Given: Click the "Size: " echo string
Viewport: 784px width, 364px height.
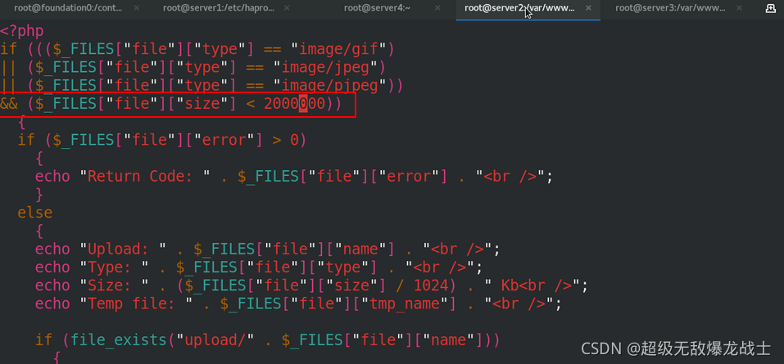Looking at the screenshot, I should pos(115,285).
